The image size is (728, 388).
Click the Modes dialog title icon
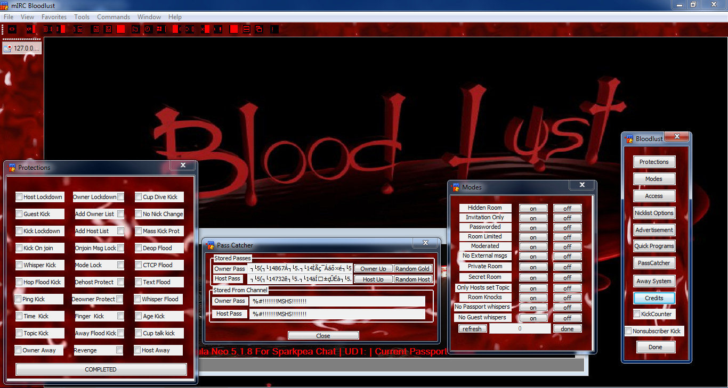pos(456,187)
